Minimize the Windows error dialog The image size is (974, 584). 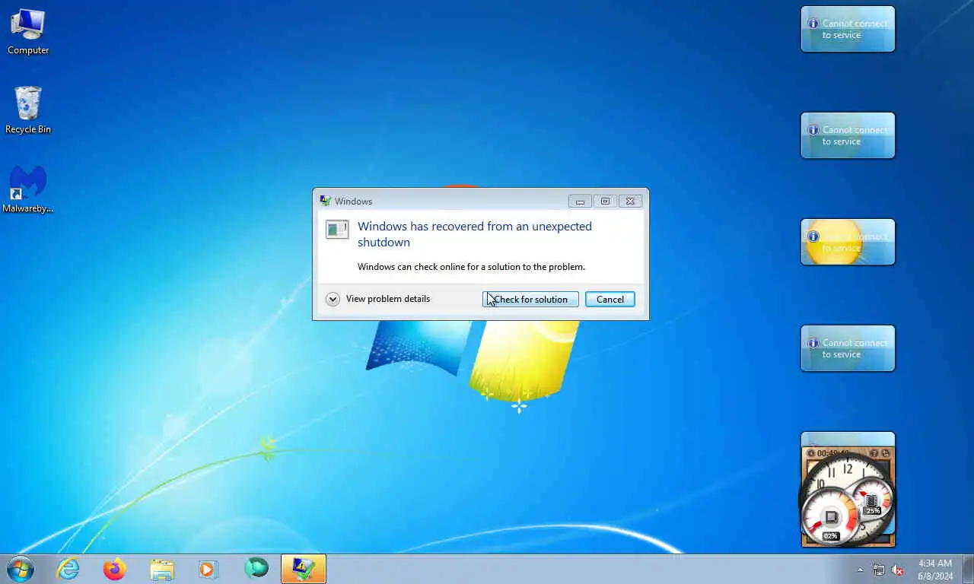pos(580,202)
